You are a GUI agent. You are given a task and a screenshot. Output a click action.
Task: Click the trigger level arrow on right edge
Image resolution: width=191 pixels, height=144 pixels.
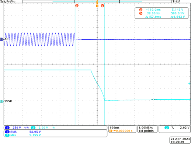189,83
